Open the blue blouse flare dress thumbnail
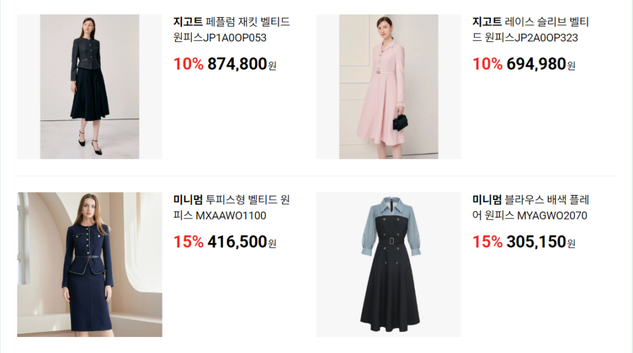This screenshot has width=633, height=353. point(388,264)
